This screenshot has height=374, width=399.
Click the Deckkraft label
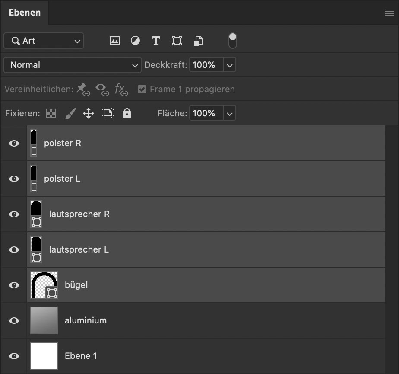166,65
